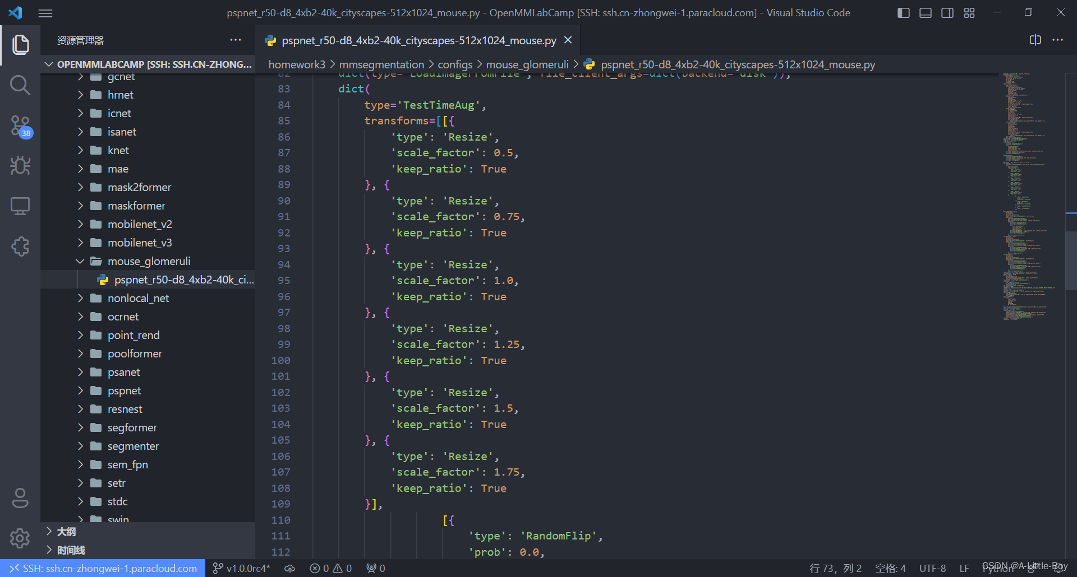Click cursor position line 73 column 2
The height and width of the screenshot is (577, 1077).
tap(835, 568)
